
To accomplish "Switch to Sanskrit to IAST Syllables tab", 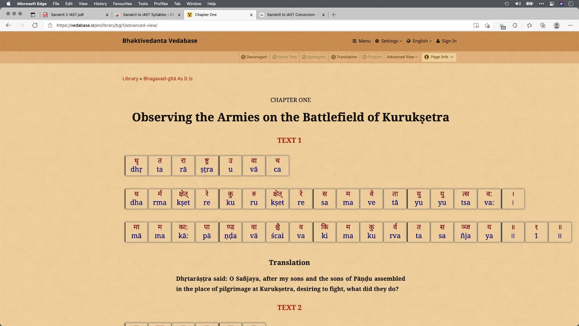I will pyautogui.click(x=147, y=14).
